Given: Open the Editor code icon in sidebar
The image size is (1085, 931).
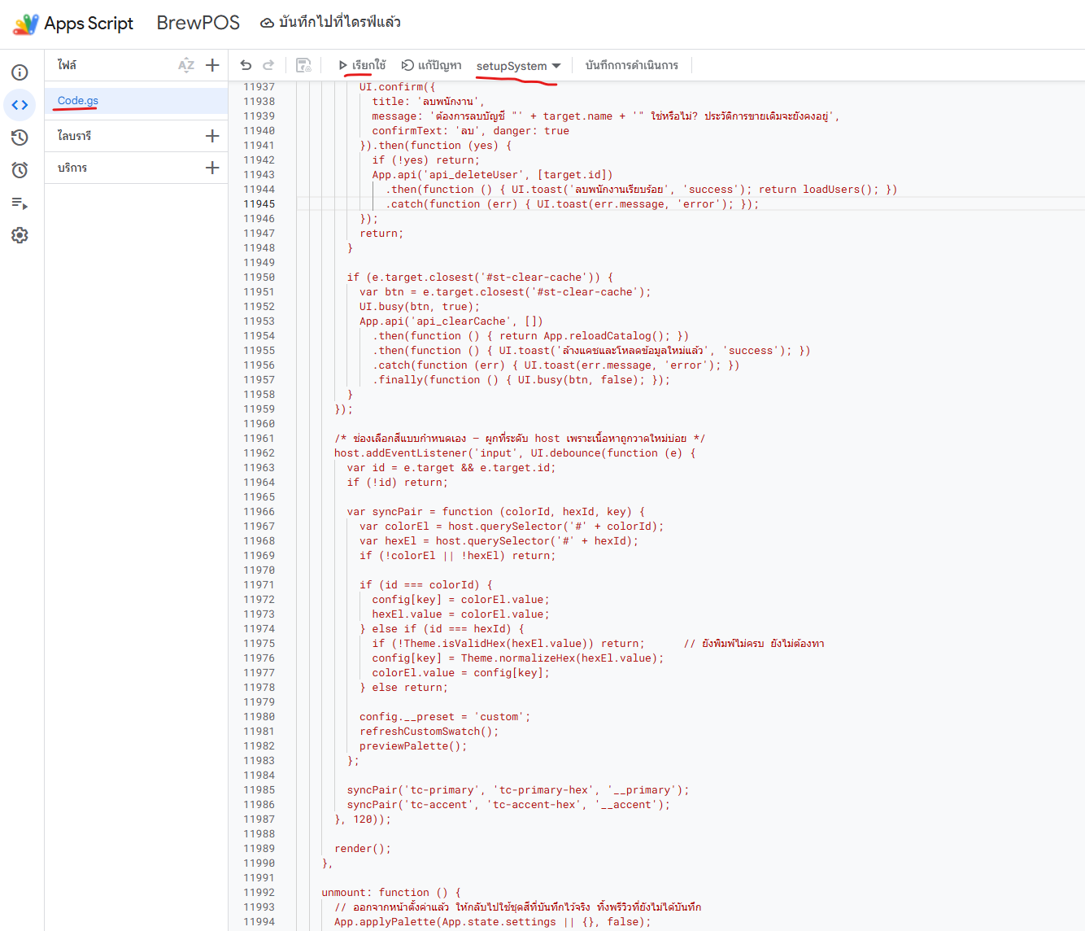Looking at the screenshot, I should pyautogui.click(x=20, y=105).
